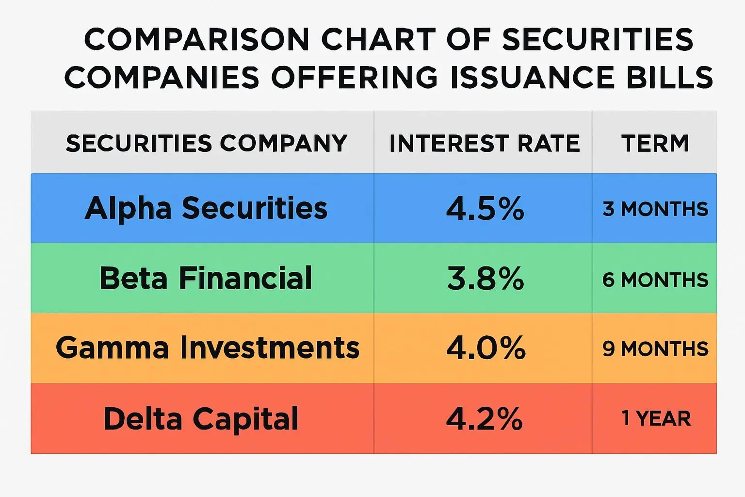The image size is (745, 497).
Task: Click the 9 MONTHS term cell
Action: click(655, 348)
